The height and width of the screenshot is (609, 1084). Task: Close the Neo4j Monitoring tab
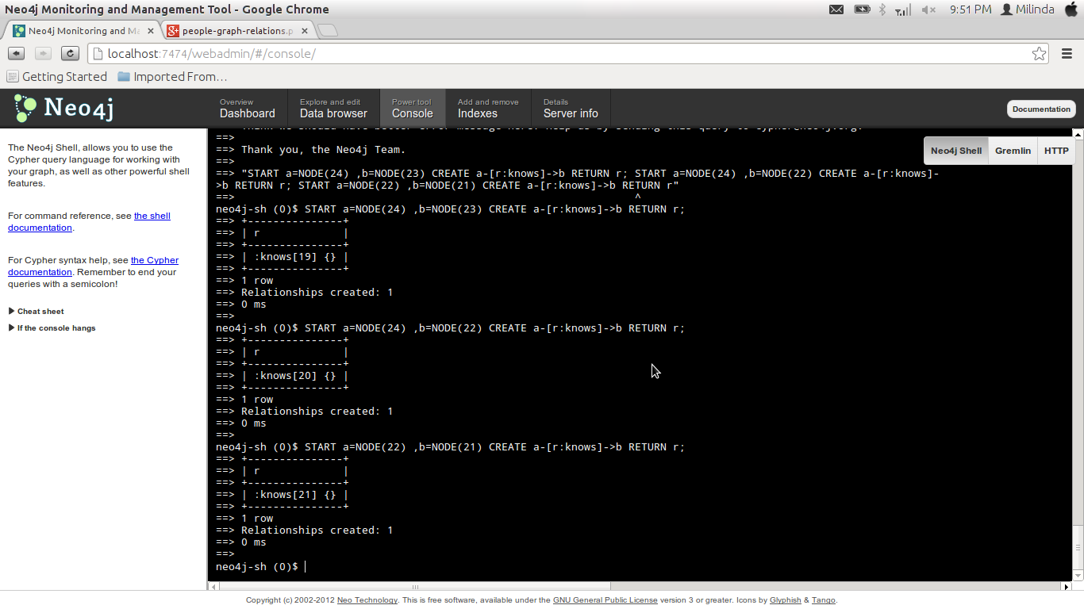tap(151, 31)
